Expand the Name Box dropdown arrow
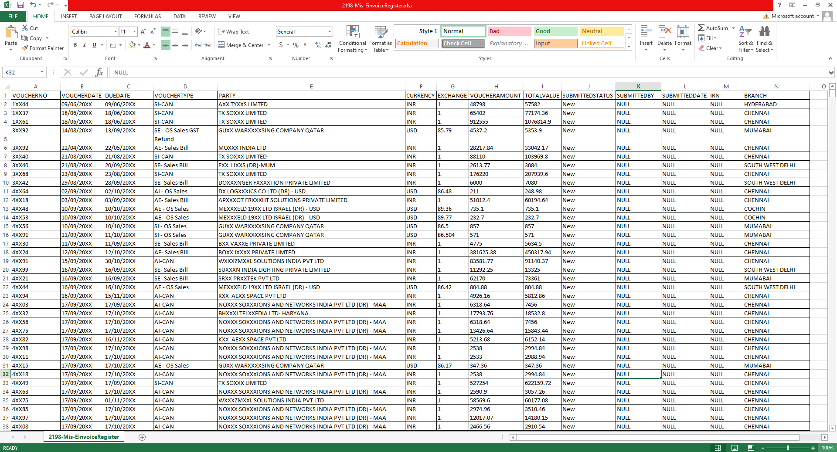This screenshot has height=452, width=837. coord(42,72)
